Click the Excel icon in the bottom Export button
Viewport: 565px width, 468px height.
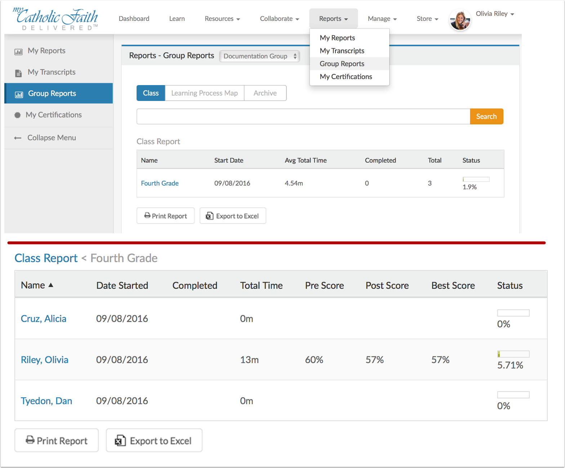(120, 441)
